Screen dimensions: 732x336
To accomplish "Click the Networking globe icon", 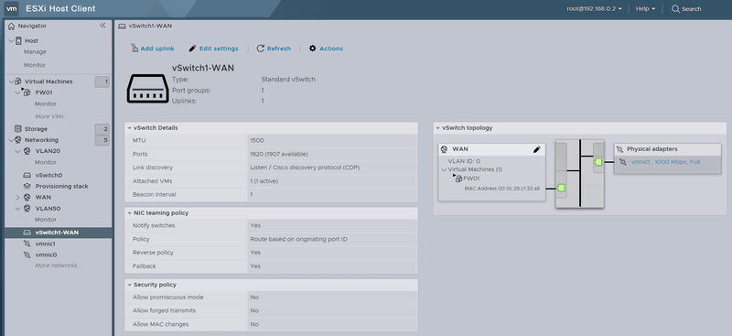I will coord(17,140).
